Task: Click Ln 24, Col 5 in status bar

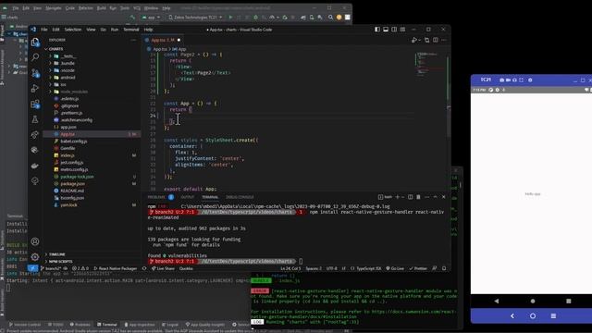Action: pos(290,268)
